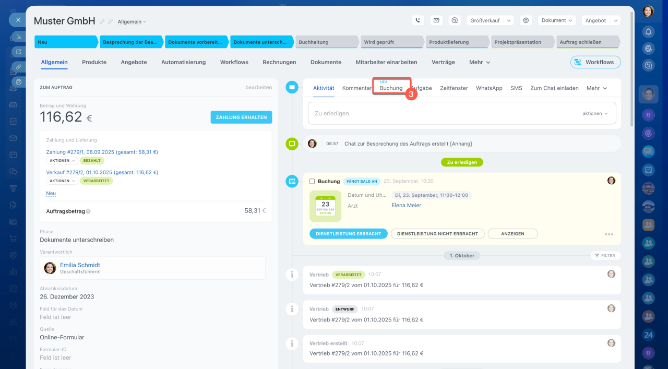Click DIENSTLEISTUNG ERBRACHT button
The height and width of the screenshot is (369, 668).
tap(348, 234)
